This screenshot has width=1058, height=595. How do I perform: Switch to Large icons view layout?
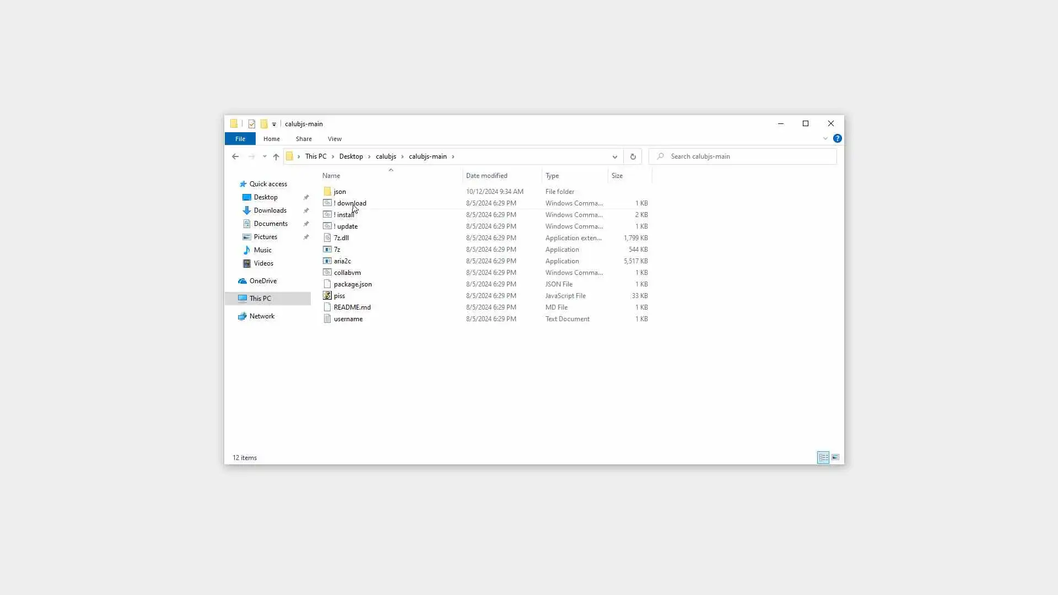coord(835,457)
